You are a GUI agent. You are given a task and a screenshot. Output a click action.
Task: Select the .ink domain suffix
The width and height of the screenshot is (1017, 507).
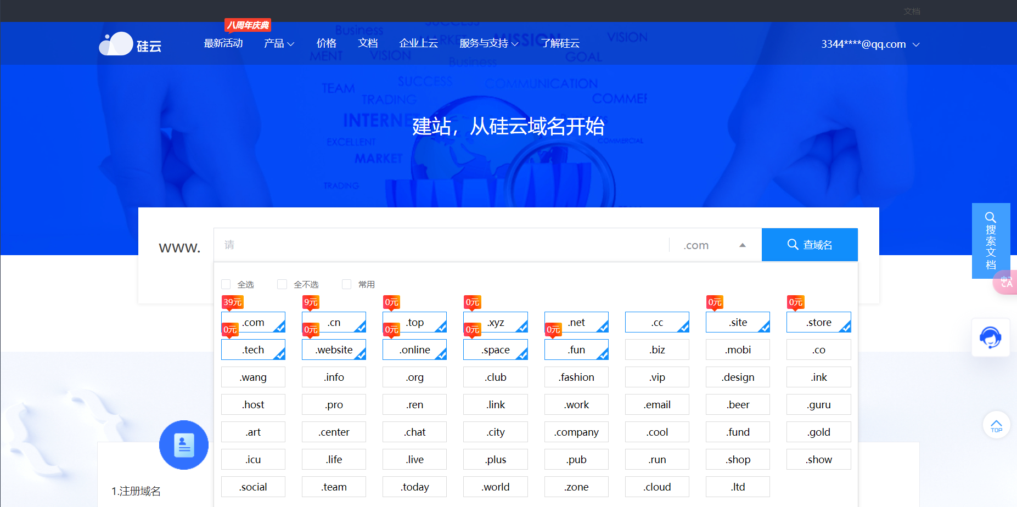tap(819, 377)
